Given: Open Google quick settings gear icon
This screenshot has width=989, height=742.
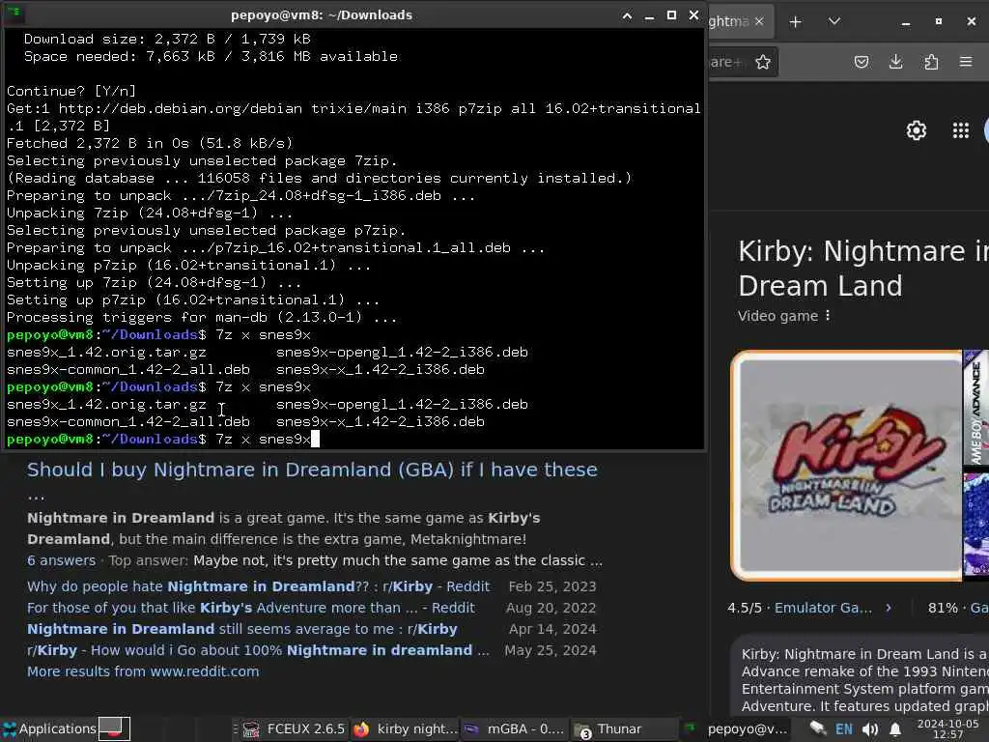Looking at the screenshot, I should [x=916, y=130].
